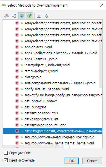Viewport: 106px width, 167px height.
Task: Toggle show interfaces button
Action: point(29,16)
